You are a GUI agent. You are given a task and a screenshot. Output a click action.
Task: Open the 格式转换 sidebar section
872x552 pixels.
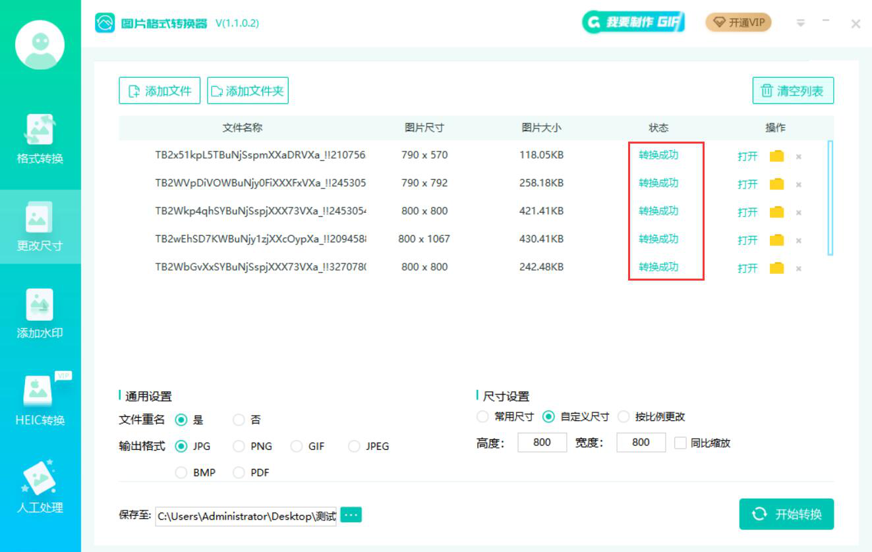click(40, 140)
